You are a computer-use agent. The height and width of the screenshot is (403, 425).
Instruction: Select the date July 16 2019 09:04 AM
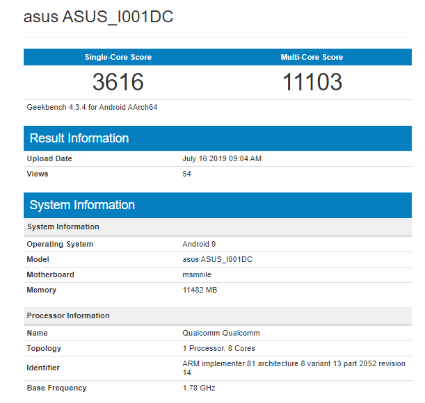[x=222, y=158]
